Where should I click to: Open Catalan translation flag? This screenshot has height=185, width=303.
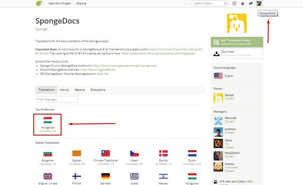click(77, 153)
